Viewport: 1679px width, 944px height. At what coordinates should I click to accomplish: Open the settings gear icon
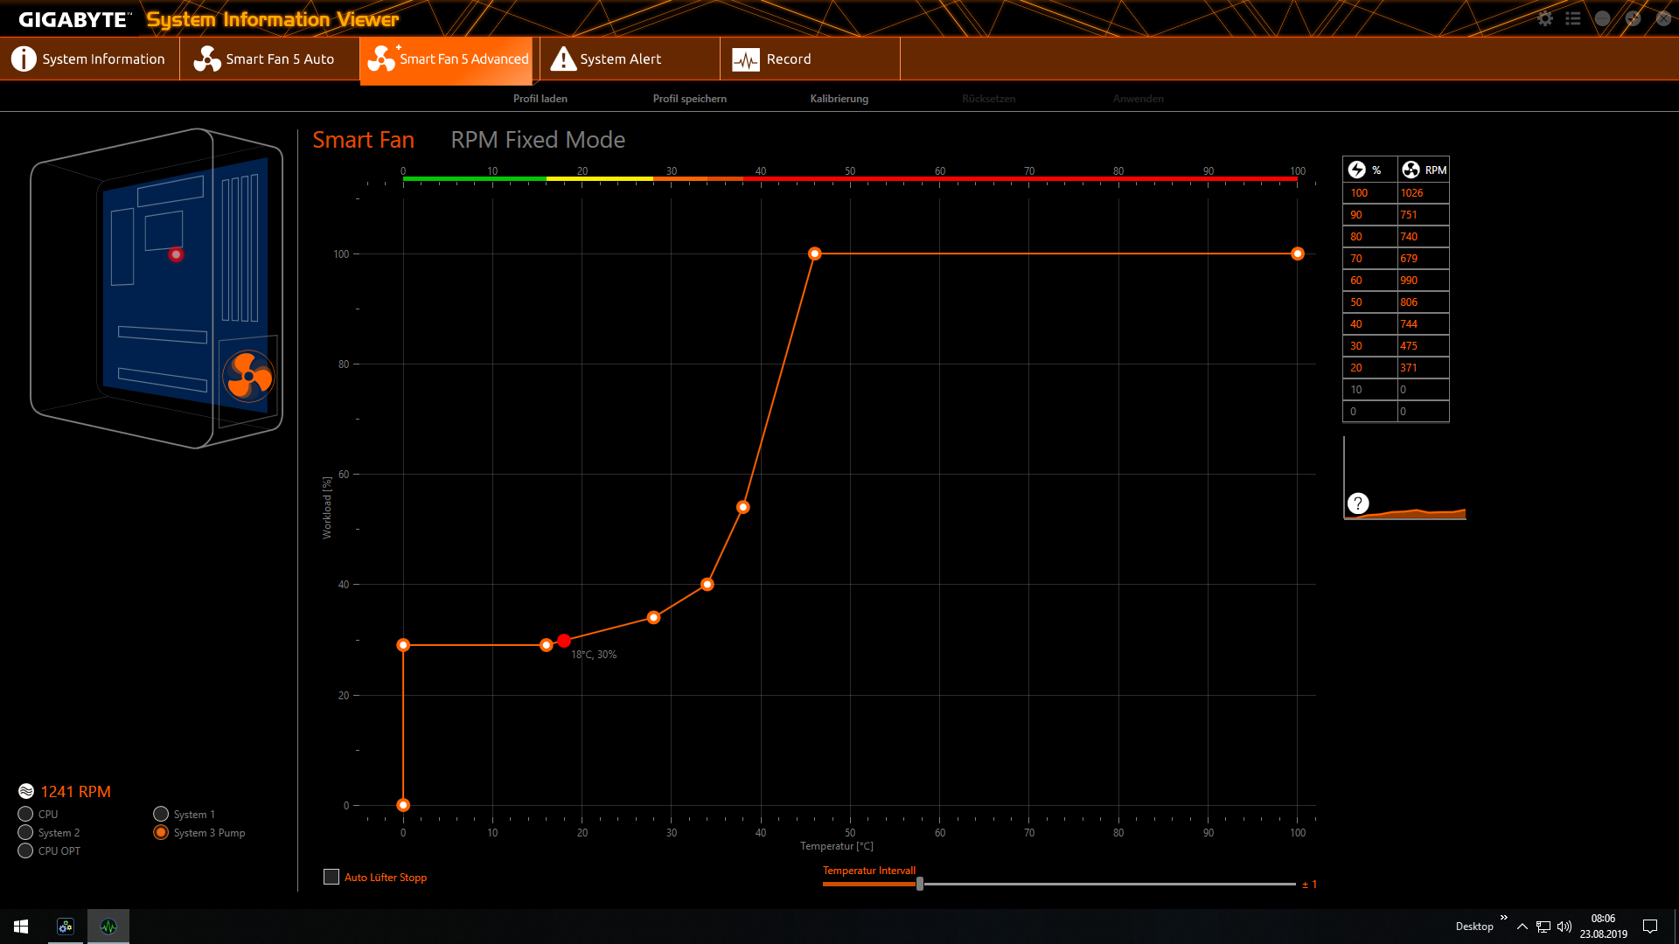coord(1545,18)
